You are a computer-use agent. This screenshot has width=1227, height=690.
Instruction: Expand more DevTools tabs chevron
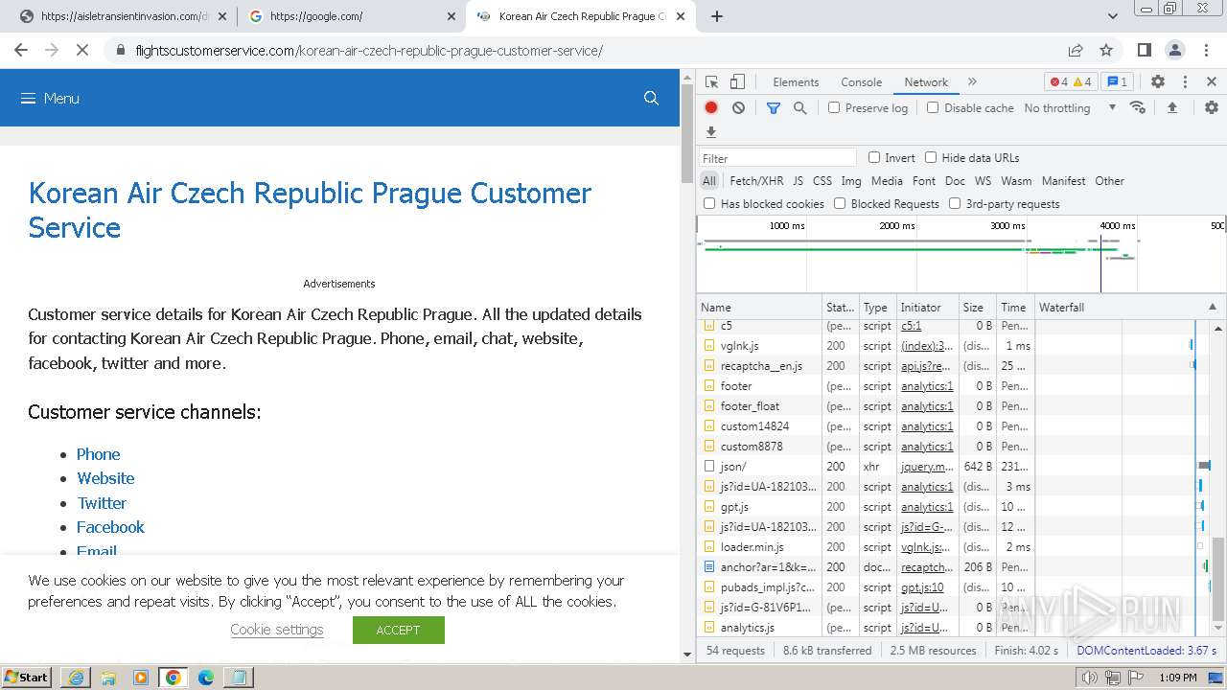[x=972, y=82]
